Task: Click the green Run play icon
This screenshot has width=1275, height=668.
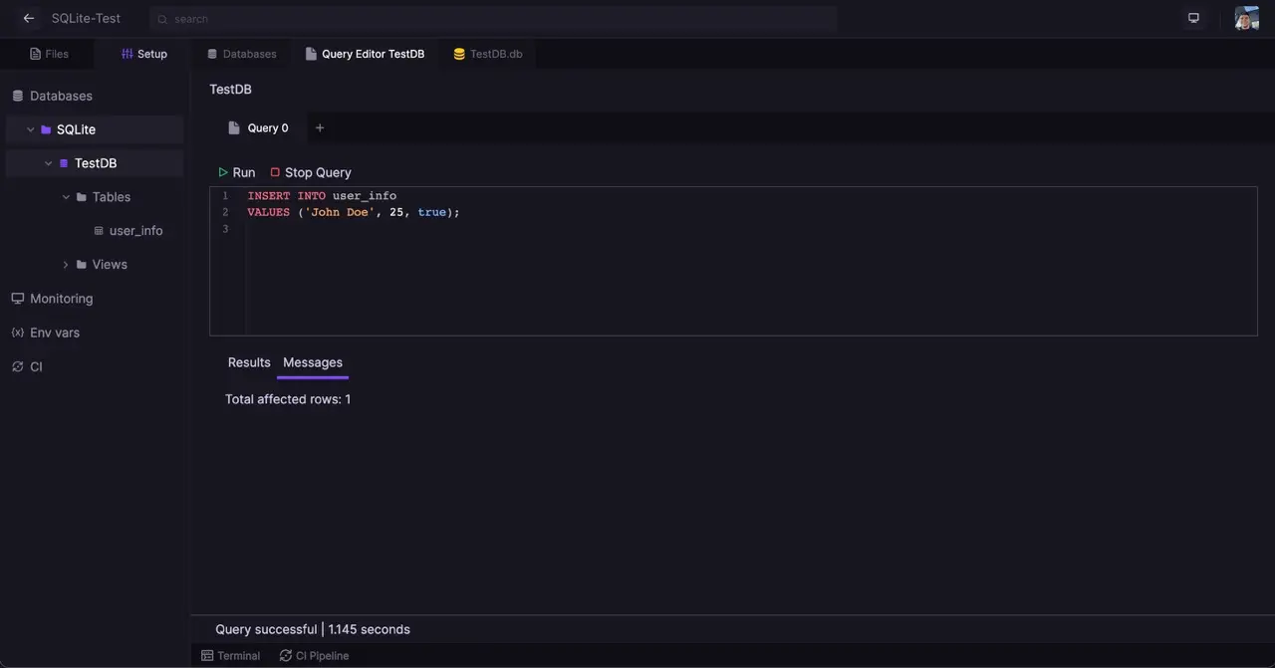Action: pyautogui.click(x=223, y=172)
